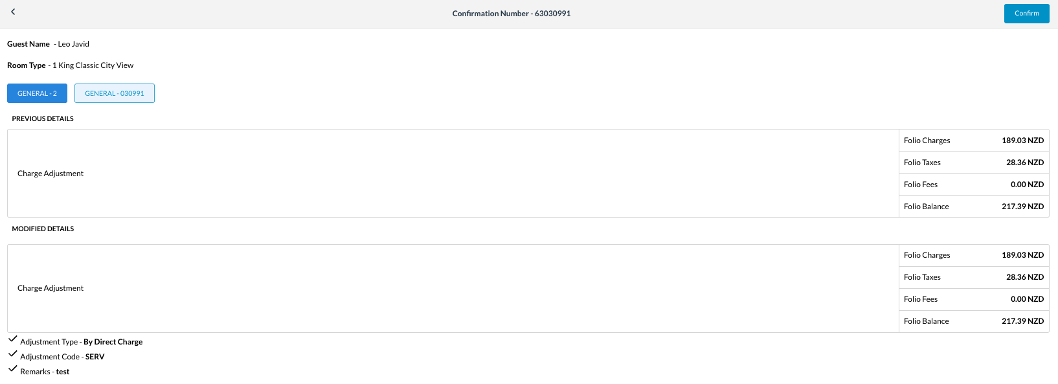Image resolution: width=1058 pixels, height=384 pixels.
Task: Click checkmark icon beside Adjustment Type
Action: pyautogui.click(x=12, y=339)
